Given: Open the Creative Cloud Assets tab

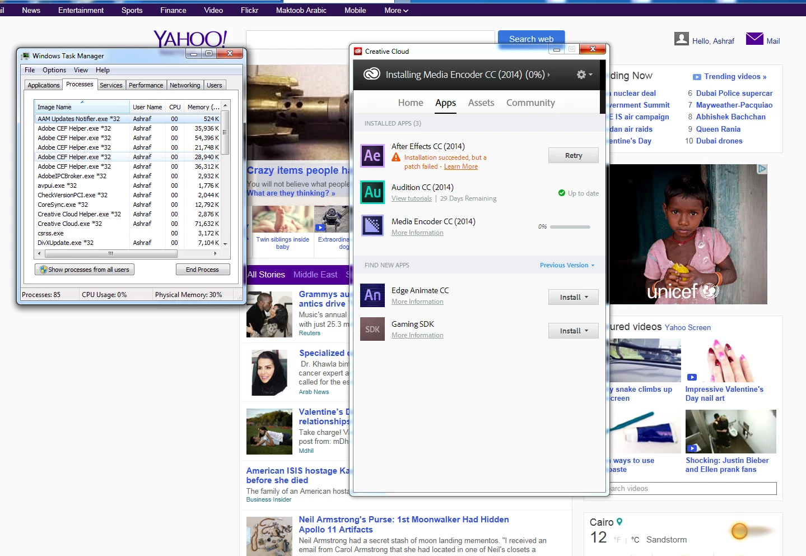Looking at the screenshot, I should click(x=481, y=103).
